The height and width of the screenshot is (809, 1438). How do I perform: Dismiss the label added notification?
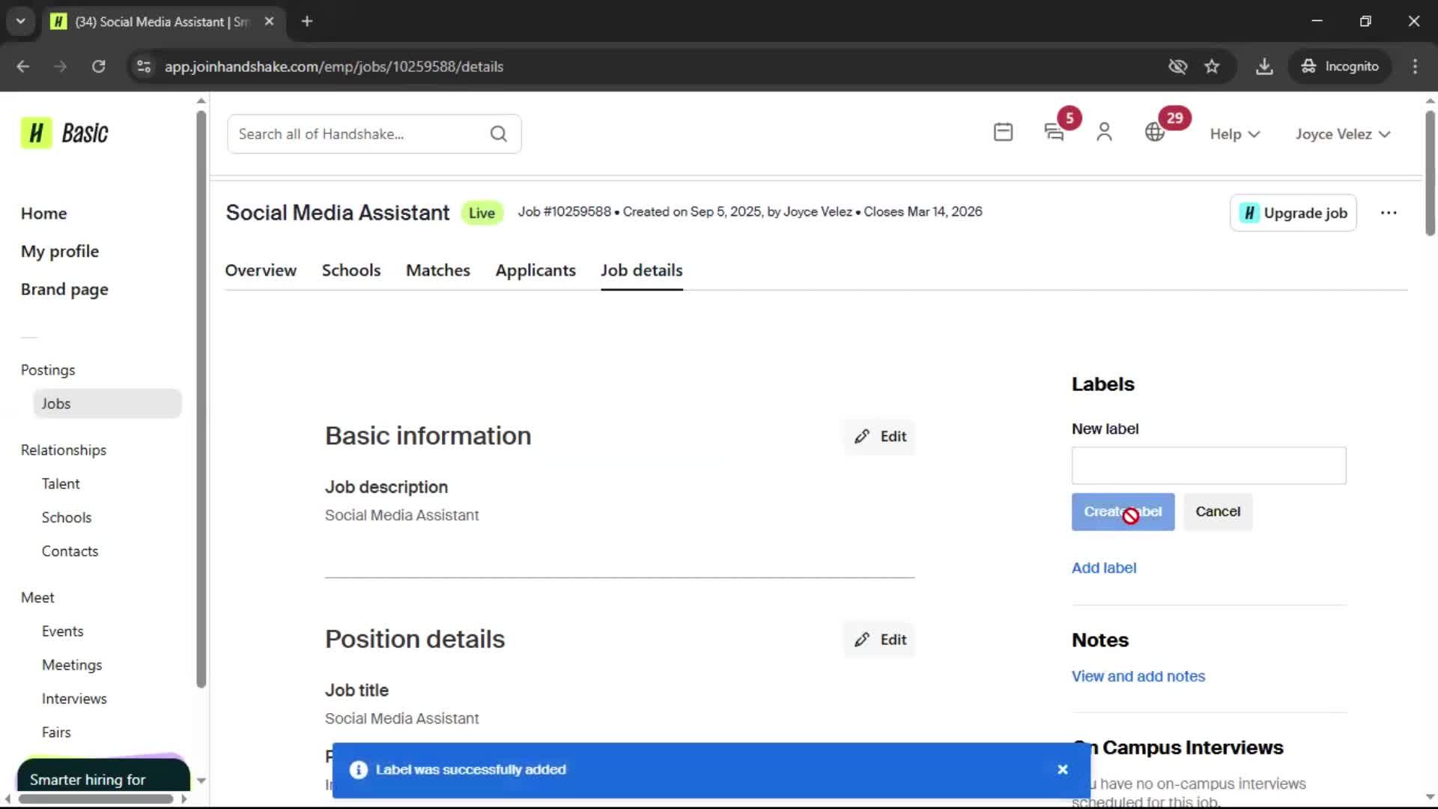[1062, 769]
